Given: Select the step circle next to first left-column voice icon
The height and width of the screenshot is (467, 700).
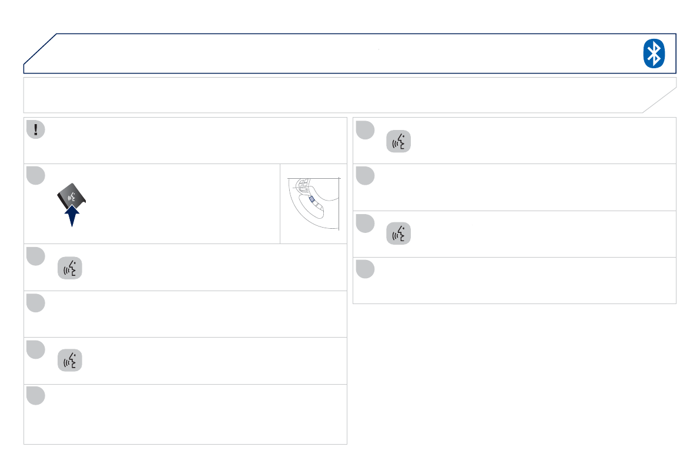Looking at the screenshot, I should click(x=36, y=256).
